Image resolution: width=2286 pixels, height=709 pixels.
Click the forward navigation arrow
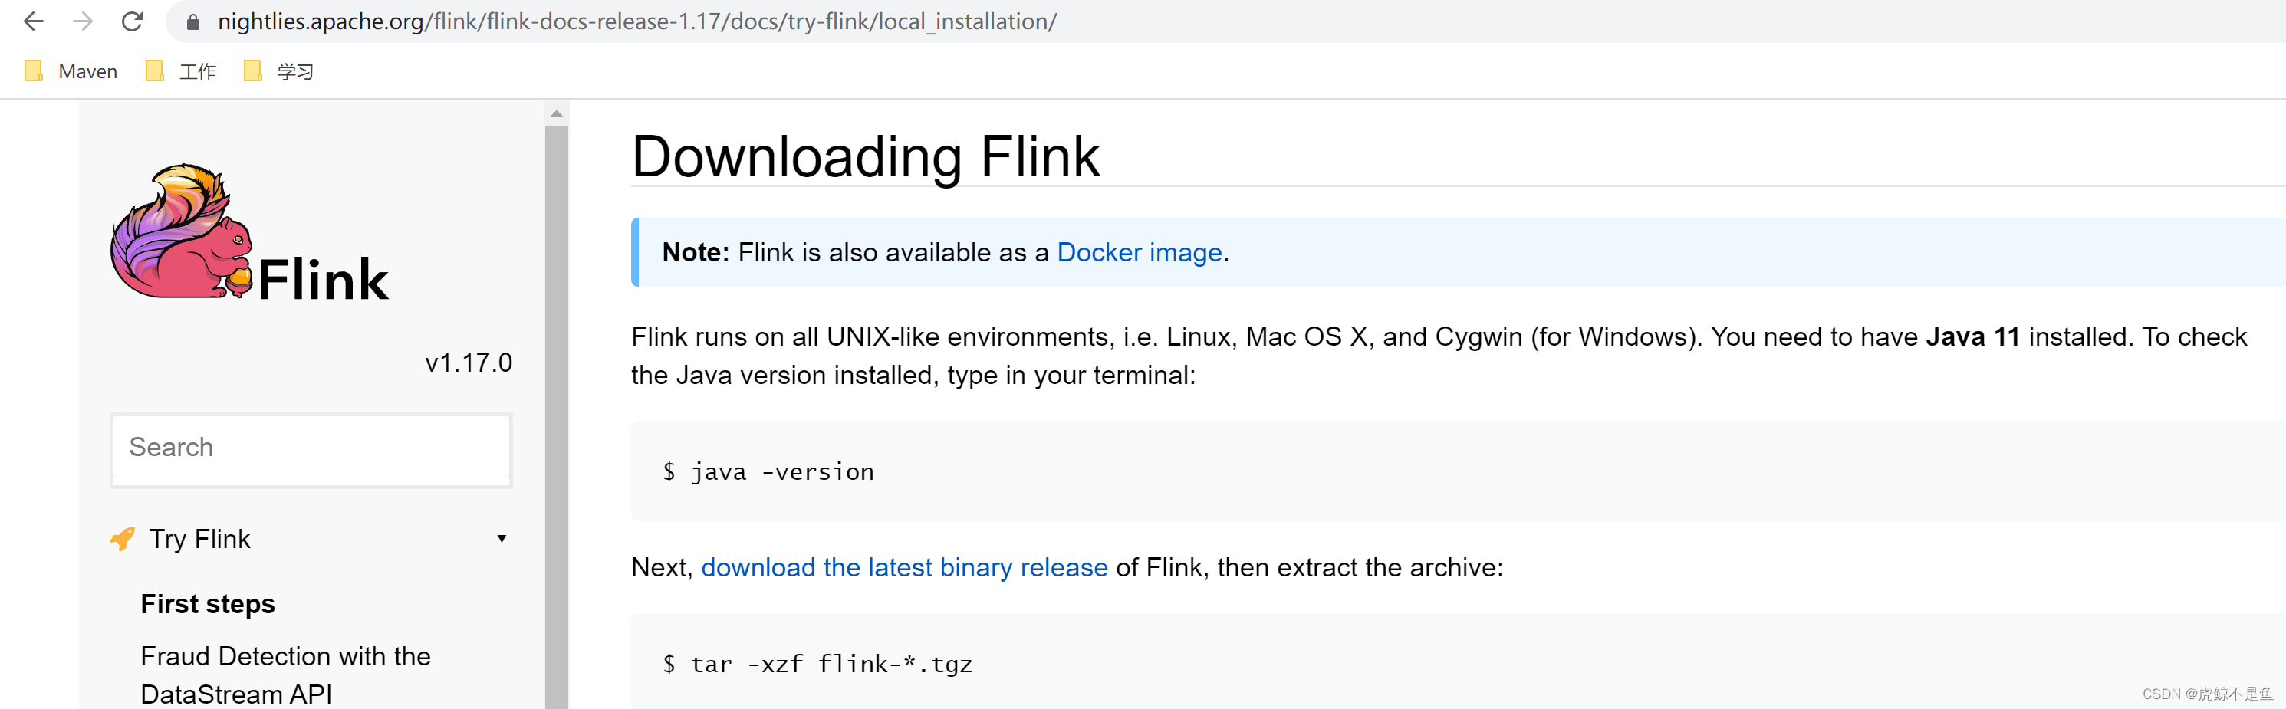coord(83,21)
